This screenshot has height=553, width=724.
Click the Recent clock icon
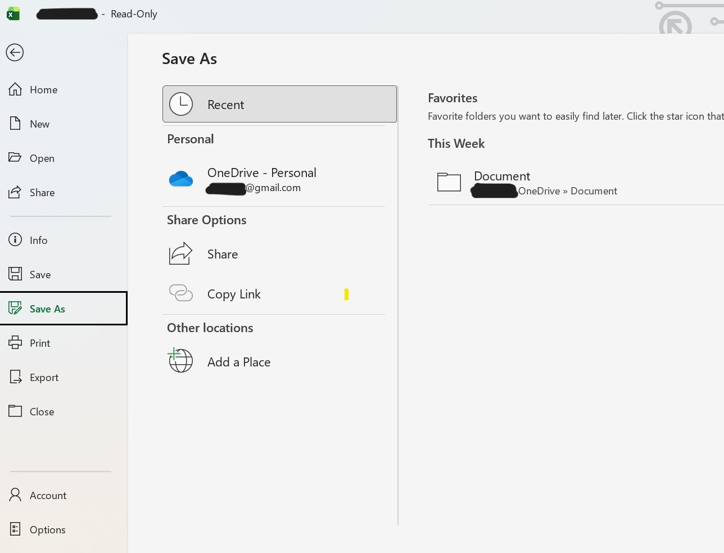(181, 104)
